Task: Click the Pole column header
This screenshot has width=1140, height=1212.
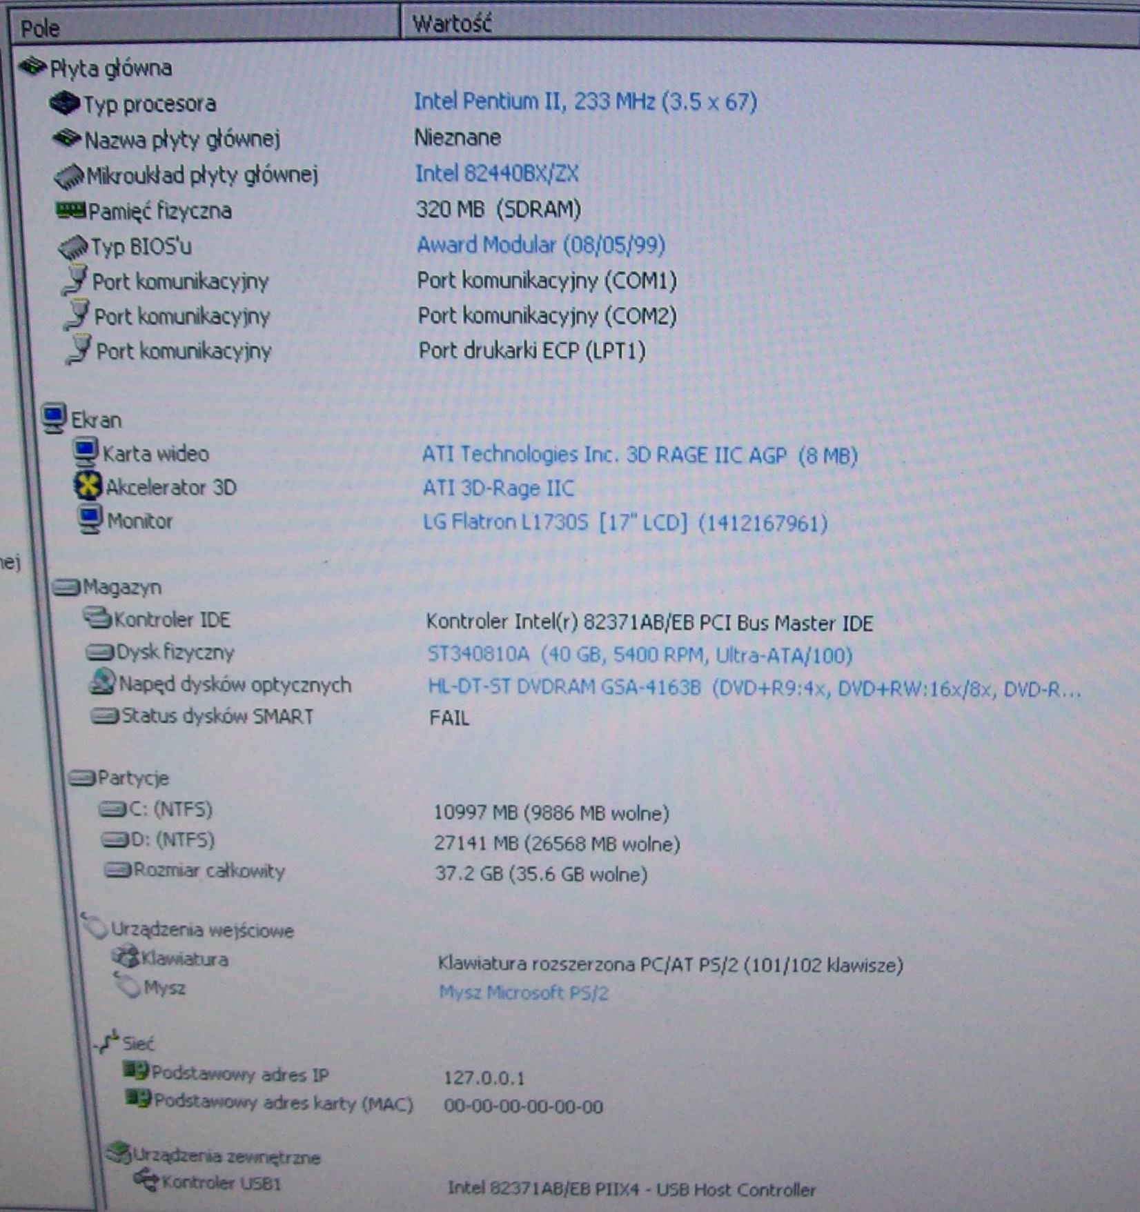Action: click(x=206, y=27)
